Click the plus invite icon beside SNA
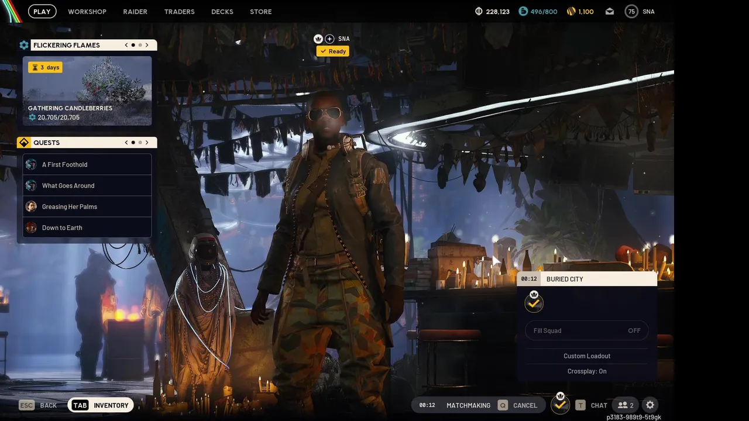The height and width of the screenshot is (421, 749). click(x=330, y=39)
